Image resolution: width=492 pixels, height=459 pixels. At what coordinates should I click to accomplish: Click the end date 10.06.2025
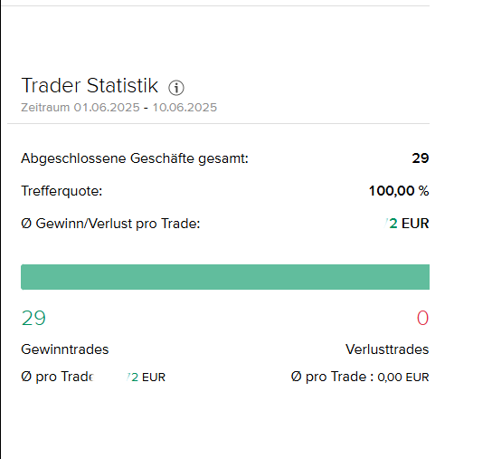click(184, 108)
